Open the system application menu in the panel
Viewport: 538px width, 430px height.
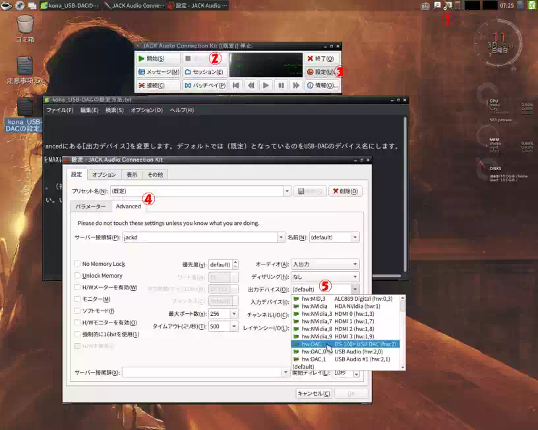6,5
